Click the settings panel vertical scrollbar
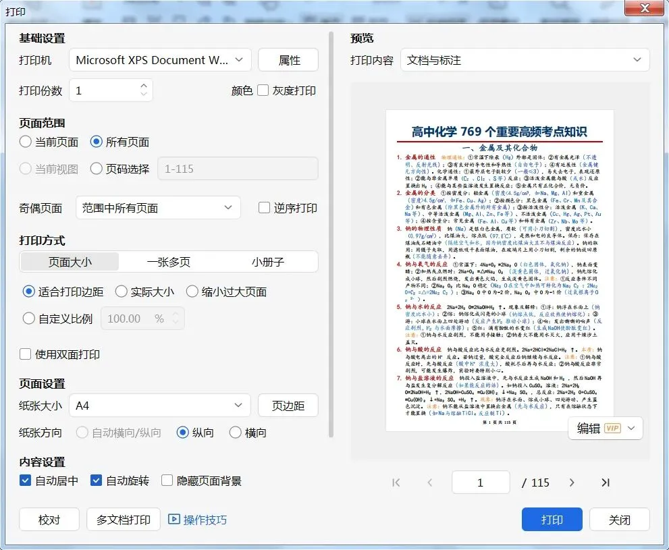669x550 pixels. click(x=331, y=234)
